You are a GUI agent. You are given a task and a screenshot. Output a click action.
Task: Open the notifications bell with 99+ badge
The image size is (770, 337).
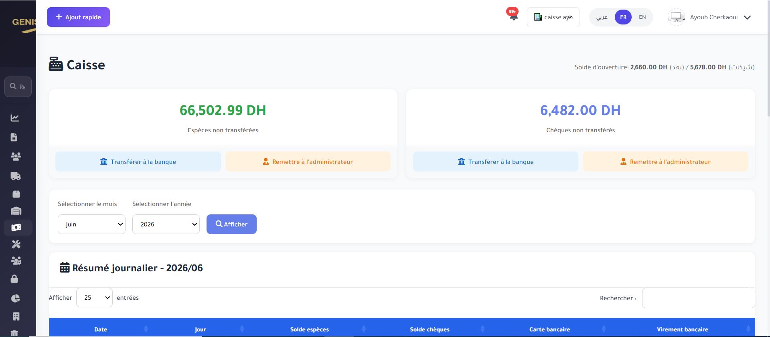pos(513,14)
